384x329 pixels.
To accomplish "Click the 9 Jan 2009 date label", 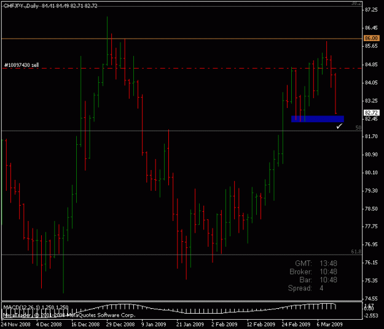I will 154,324.
